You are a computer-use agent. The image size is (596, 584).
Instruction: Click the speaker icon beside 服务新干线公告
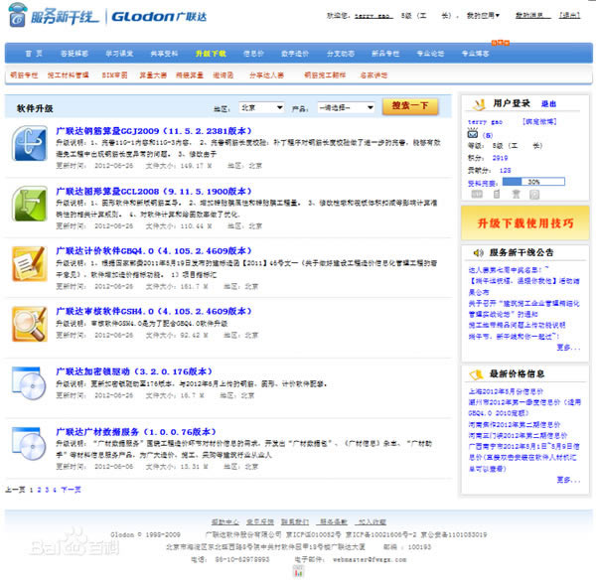(478, 252)
